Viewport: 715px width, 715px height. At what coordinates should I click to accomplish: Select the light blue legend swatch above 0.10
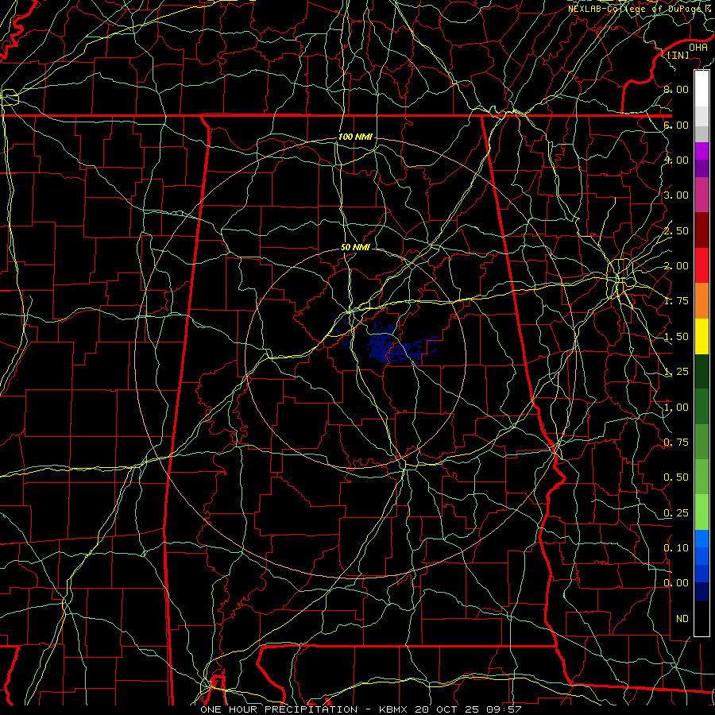point(701,539)
